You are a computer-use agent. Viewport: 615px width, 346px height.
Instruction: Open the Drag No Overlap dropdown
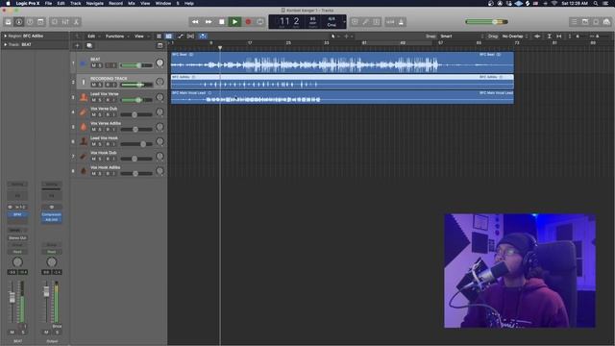(x=515, y=37)
